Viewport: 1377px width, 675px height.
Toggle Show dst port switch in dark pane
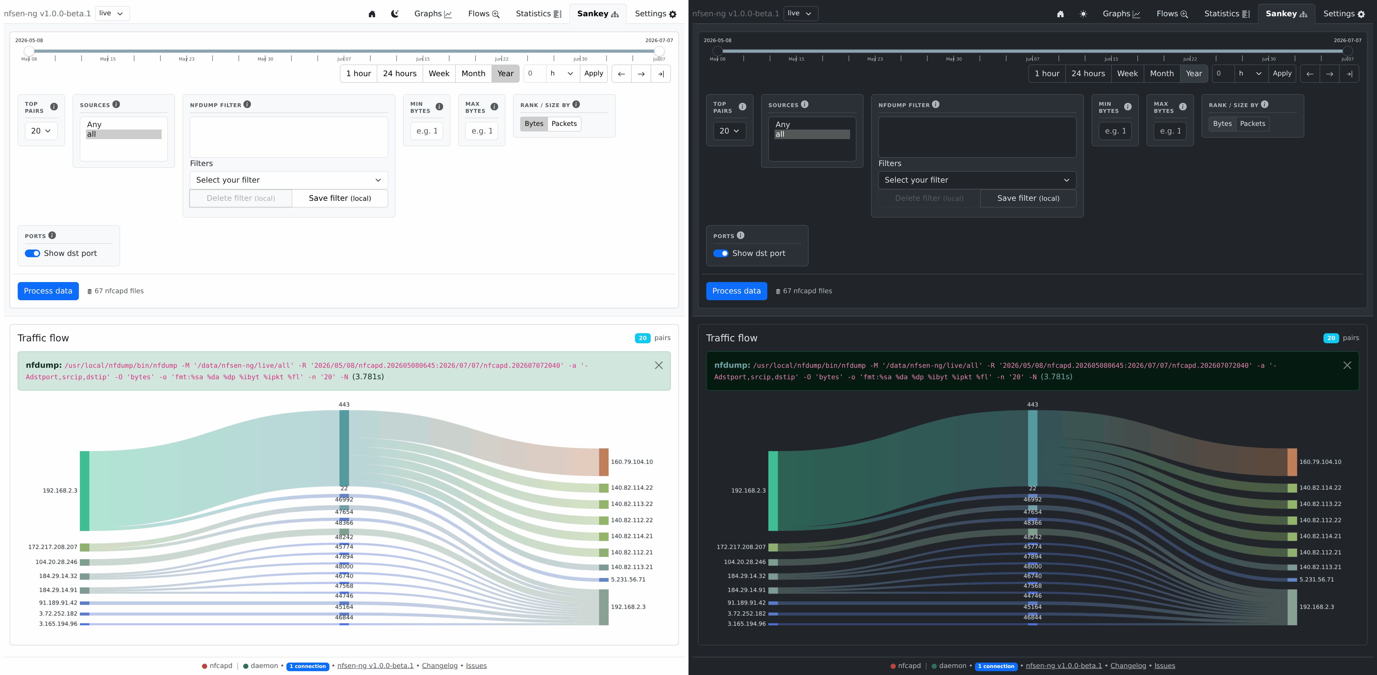[x=721, y=253]
